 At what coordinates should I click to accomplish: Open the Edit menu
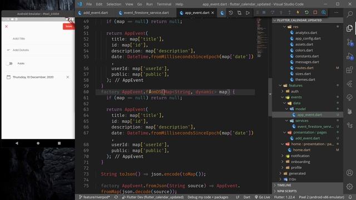point(99,4)
